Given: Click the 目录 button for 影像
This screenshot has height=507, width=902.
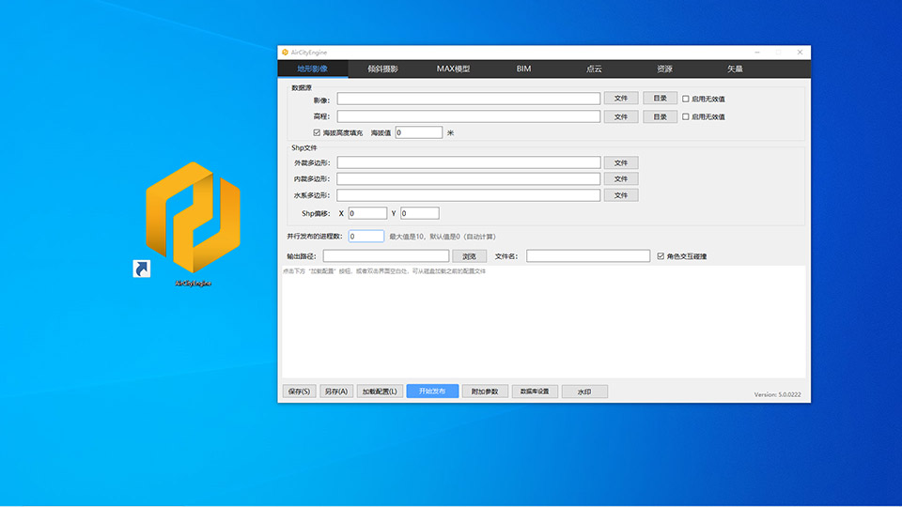Looking at the screenshot, I should tap(660, 99).
